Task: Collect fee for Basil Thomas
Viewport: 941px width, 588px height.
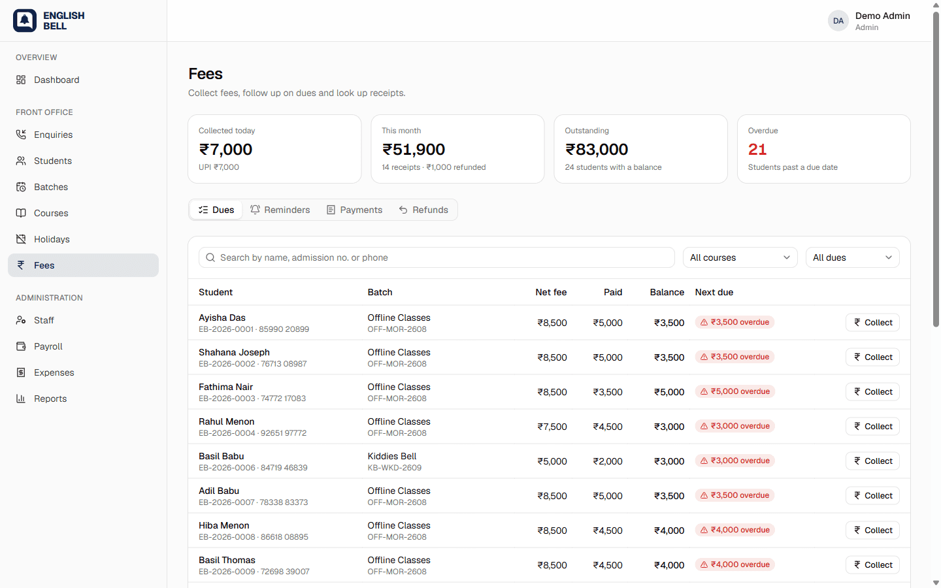Action: point(872,565)
